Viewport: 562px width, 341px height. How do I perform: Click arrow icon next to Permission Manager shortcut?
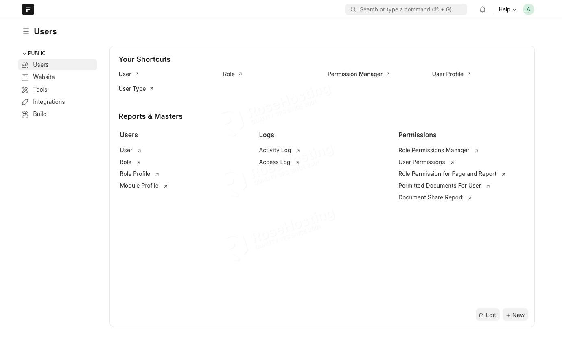(x=388, y=74)
